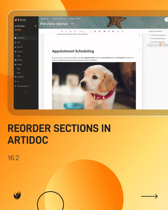Open Bugs under Trackers in sidebar
Viewport: 168px width, 210px height.
pos(19,56)
